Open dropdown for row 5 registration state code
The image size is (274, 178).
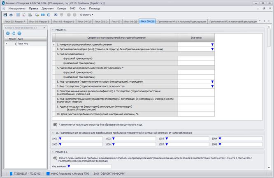(x=212, y=81)
